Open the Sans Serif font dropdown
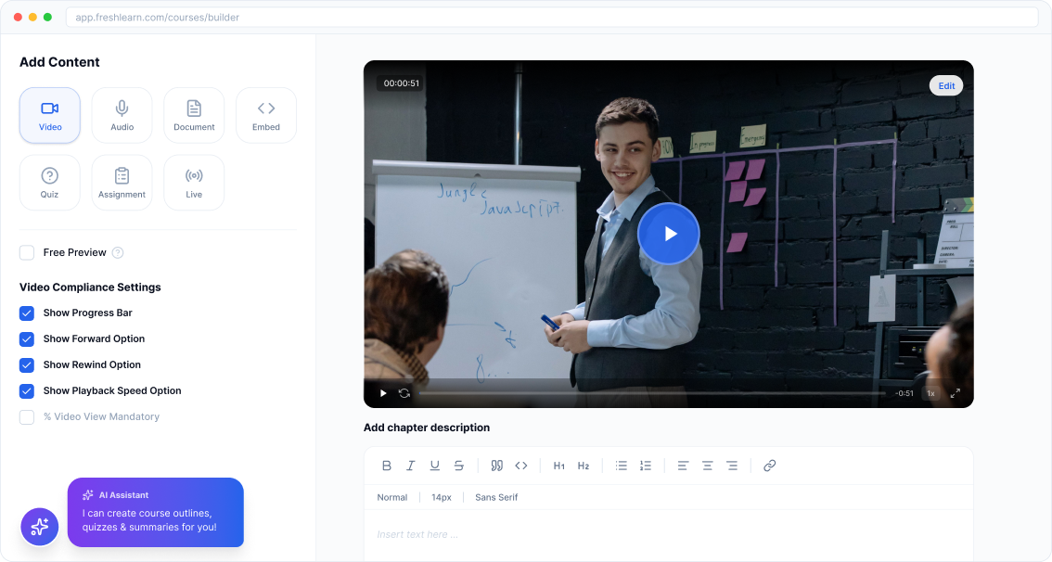Image resolution: width=1052 pixels, height=562 pixels. 496,498
